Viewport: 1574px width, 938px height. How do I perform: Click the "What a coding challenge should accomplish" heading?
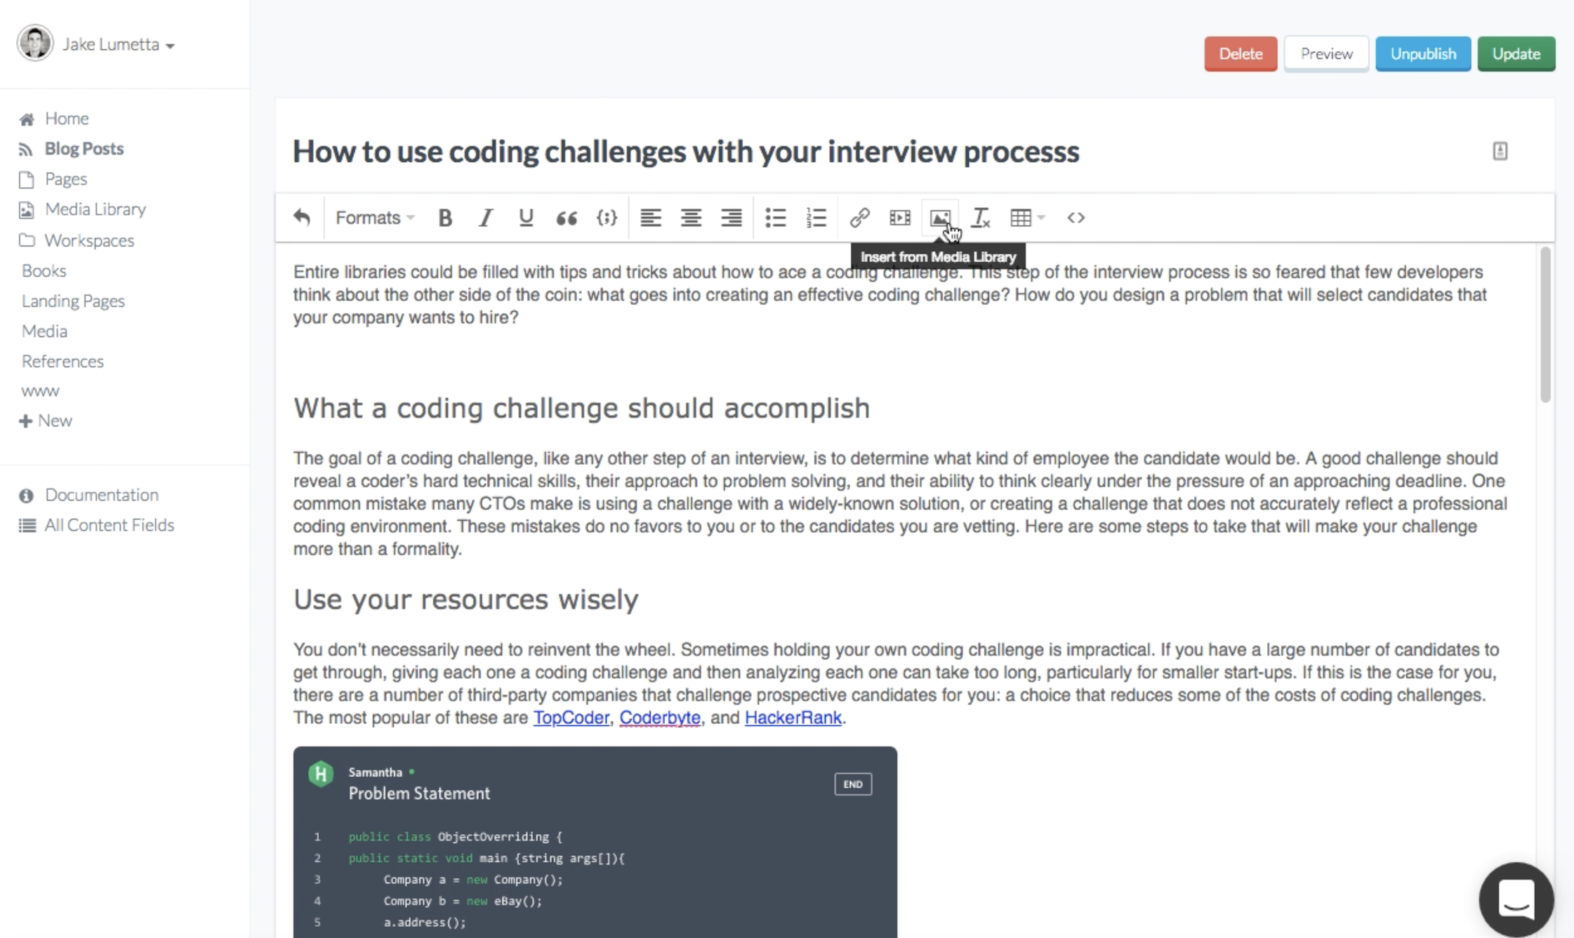point(581,408)
